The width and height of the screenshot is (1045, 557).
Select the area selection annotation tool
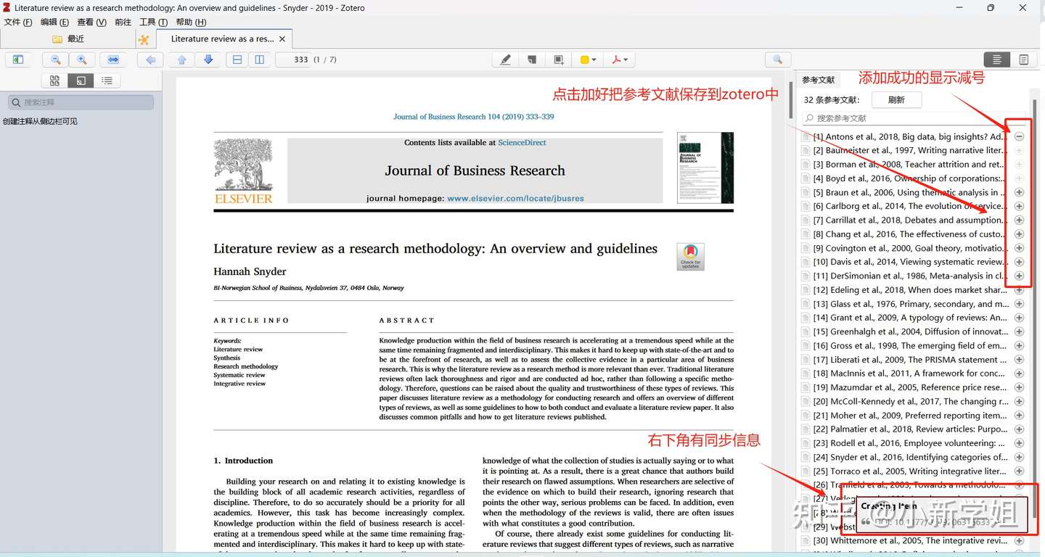(559, 59)
